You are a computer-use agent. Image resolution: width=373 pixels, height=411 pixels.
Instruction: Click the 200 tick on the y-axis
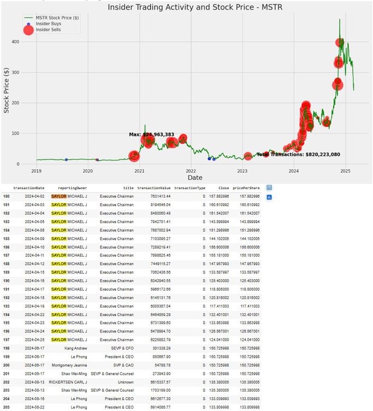click(x=16, y=103)
